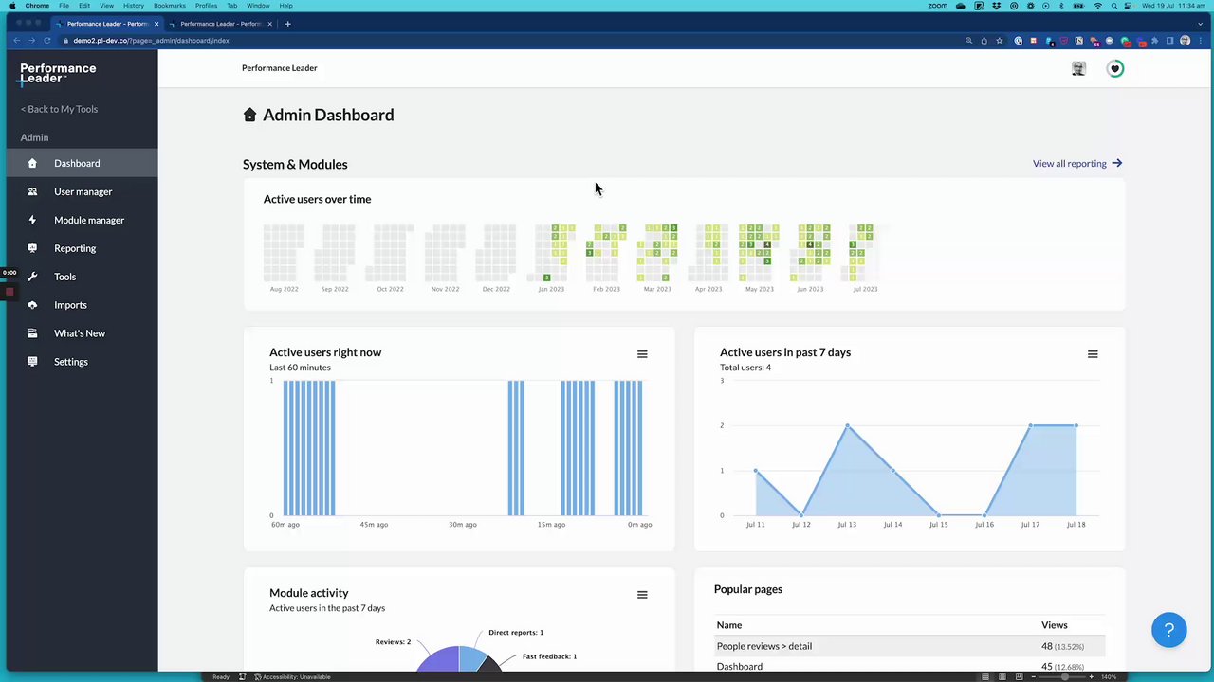Image resolution: width=1214 pixels, height=682 pixels.
Task: Go to Reporting in the sidebar
Action: coord(75,248)
